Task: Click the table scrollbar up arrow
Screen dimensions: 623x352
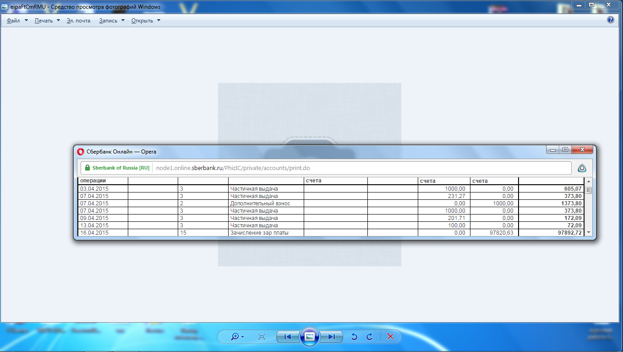Action: pyautogui.click(x=589, y=181)
